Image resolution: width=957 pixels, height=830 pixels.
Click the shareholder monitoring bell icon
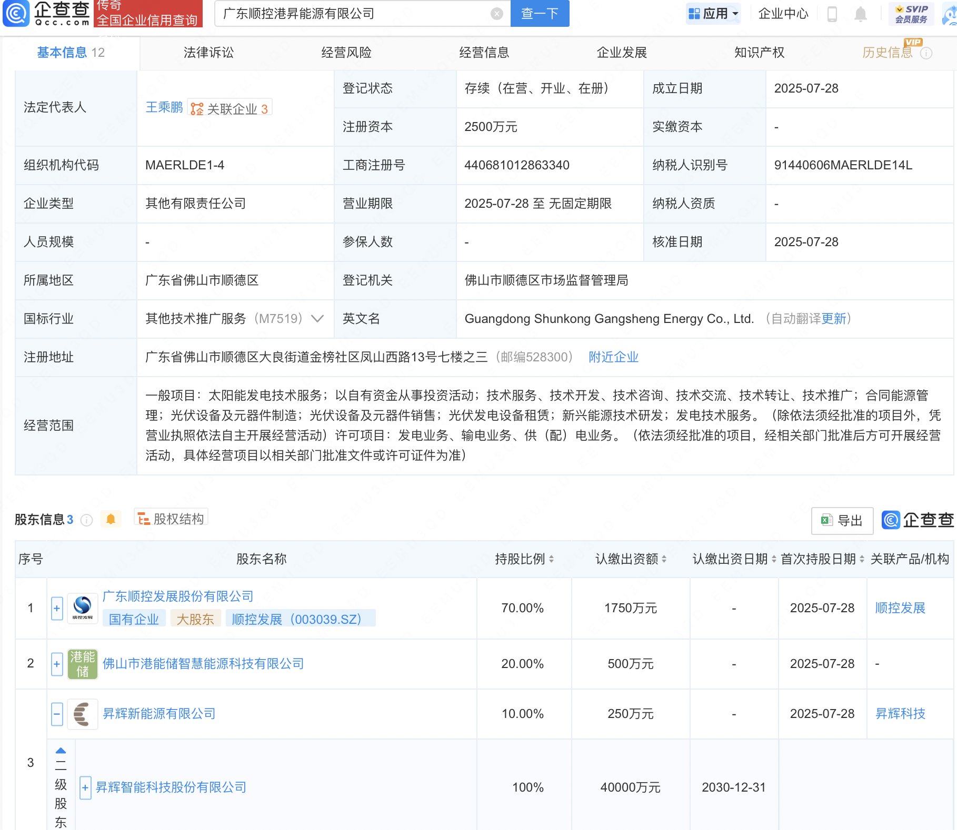(x=111, y=519)
